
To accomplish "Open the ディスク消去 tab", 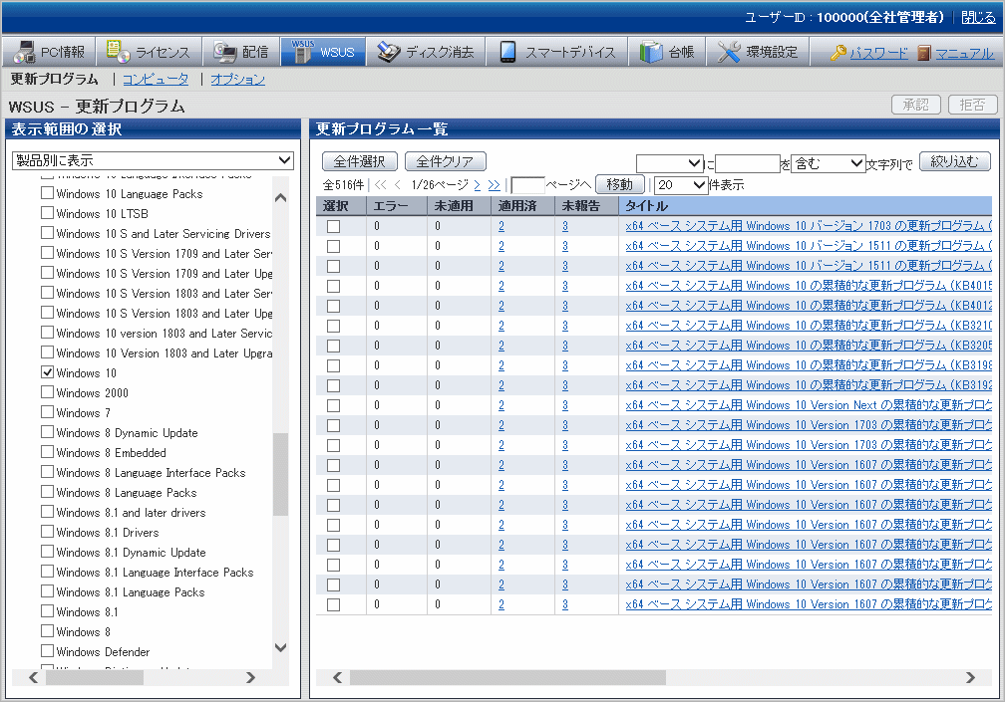I will (x=426, y=52).
